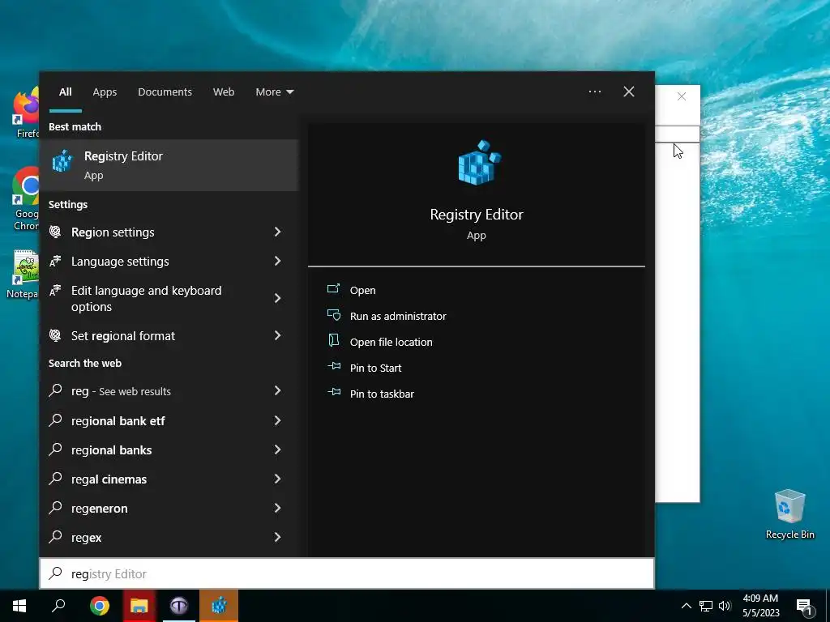Expand 'regal cinemas' arrow

(x=277, y=479)
